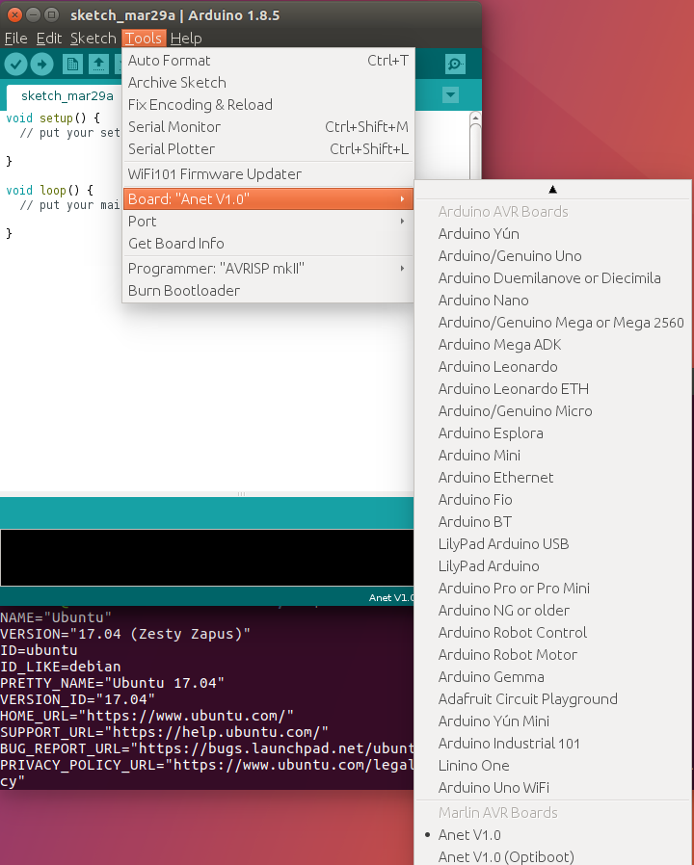Click the editor vertical scrollbar

point(475,146)
